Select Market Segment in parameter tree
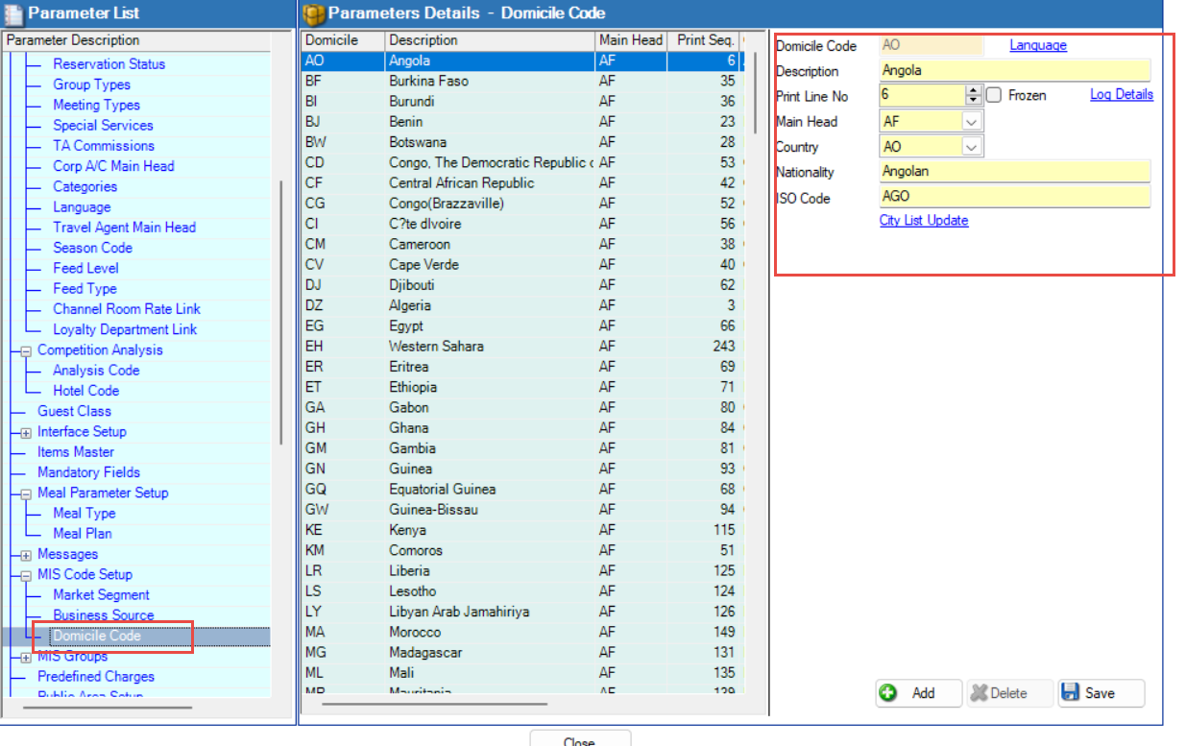1186x746 pixels. click(x=101, y=595)
